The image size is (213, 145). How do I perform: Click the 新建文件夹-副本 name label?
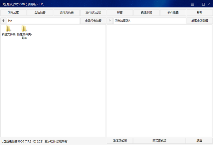[24, 36]
